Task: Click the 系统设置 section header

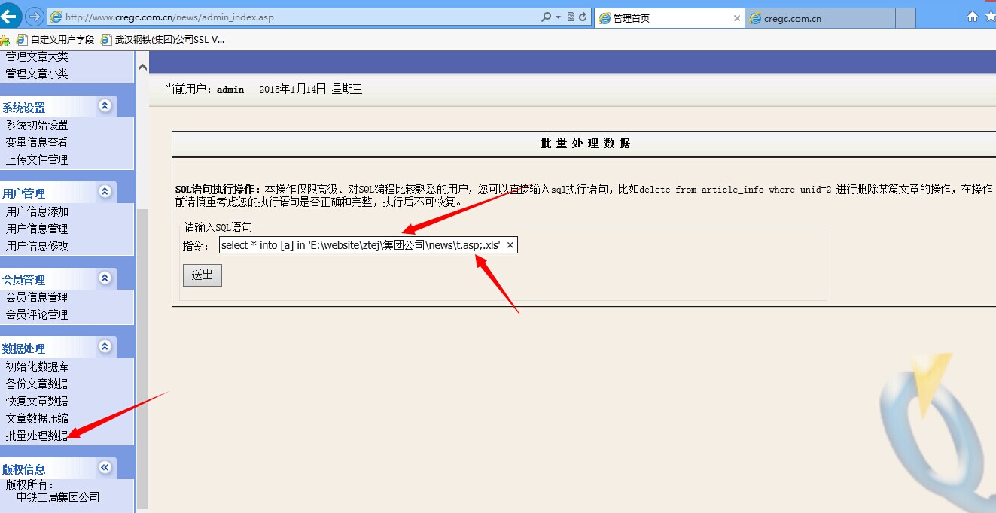Action: pyautogui.click(x=24, y=108)
